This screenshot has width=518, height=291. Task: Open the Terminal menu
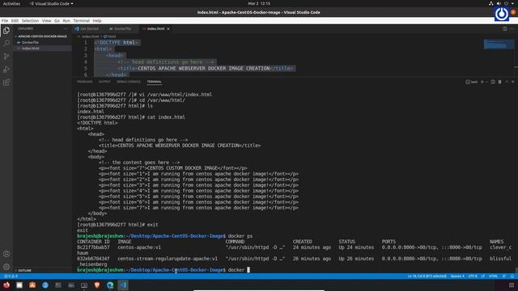pyautogui.click(x=81, y=20)
